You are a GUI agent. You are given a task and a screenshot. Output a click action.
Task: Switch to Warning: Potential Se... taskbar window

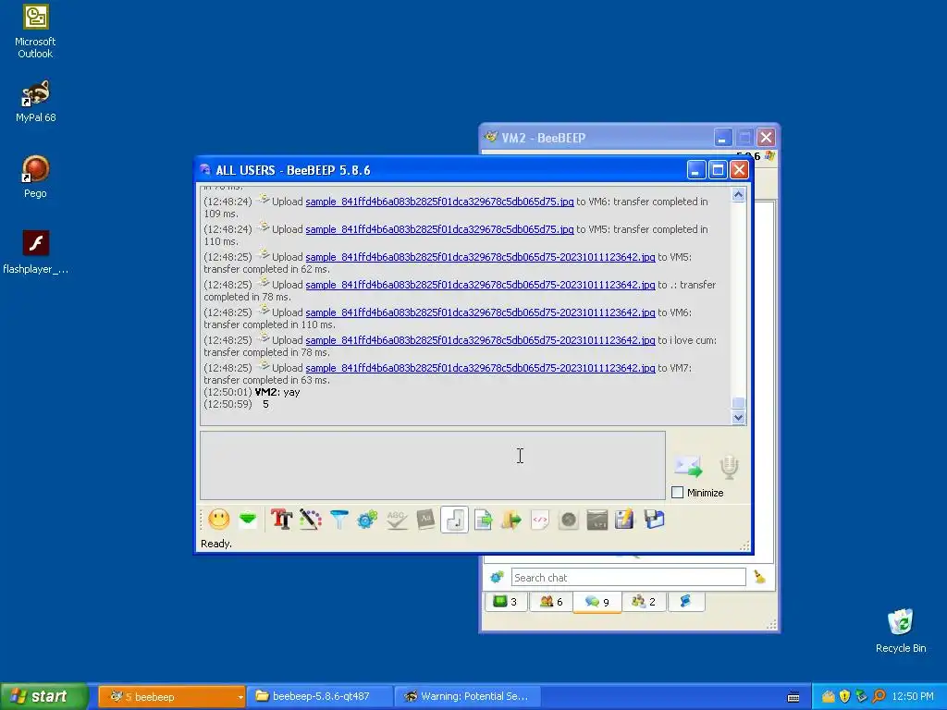pyautogui.click(x=467, y=697)
